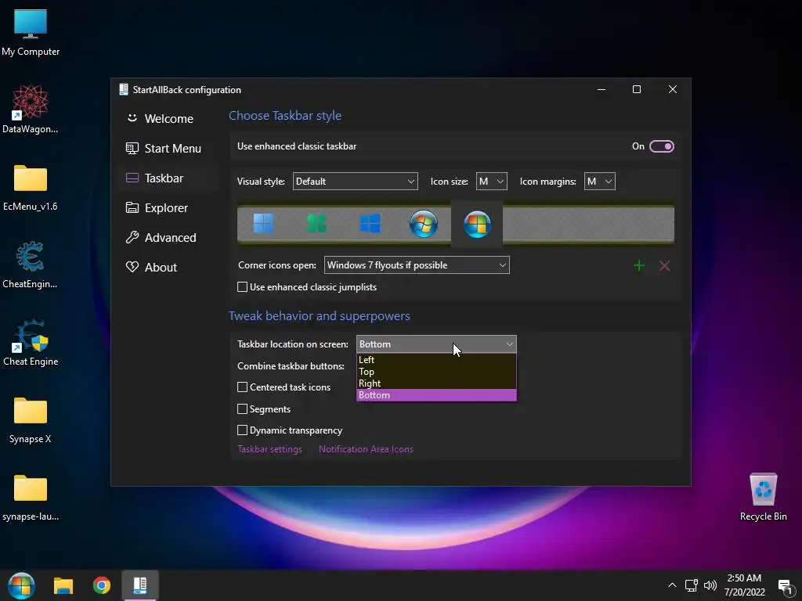Remove start button image with red X
The width and height of the screenshot is (802, 601).
[x=664, y=265]
